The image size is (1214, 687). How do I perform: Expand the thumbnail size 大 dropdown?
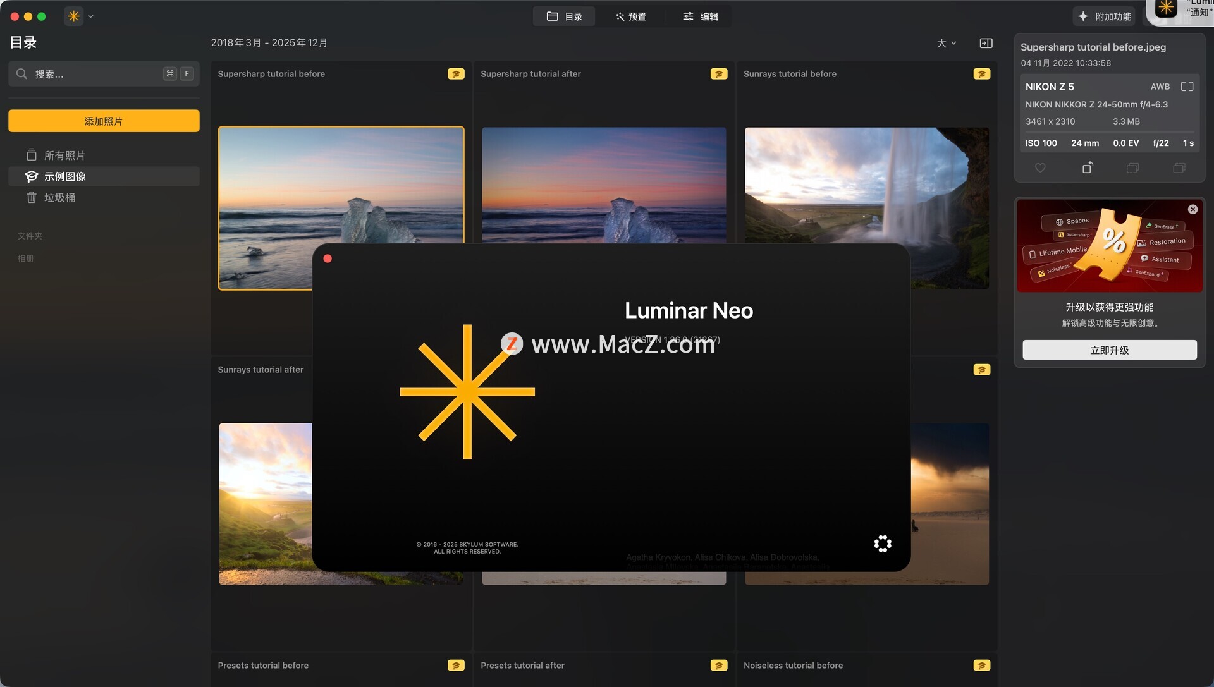(x=946, y=43)
